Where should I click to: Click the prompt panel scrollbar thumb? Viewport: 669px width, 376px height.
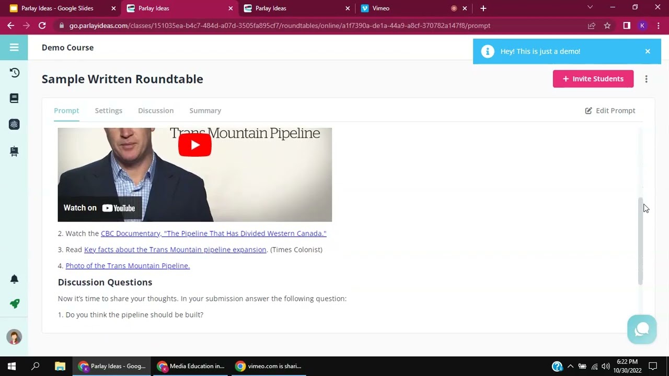point(640,241)
